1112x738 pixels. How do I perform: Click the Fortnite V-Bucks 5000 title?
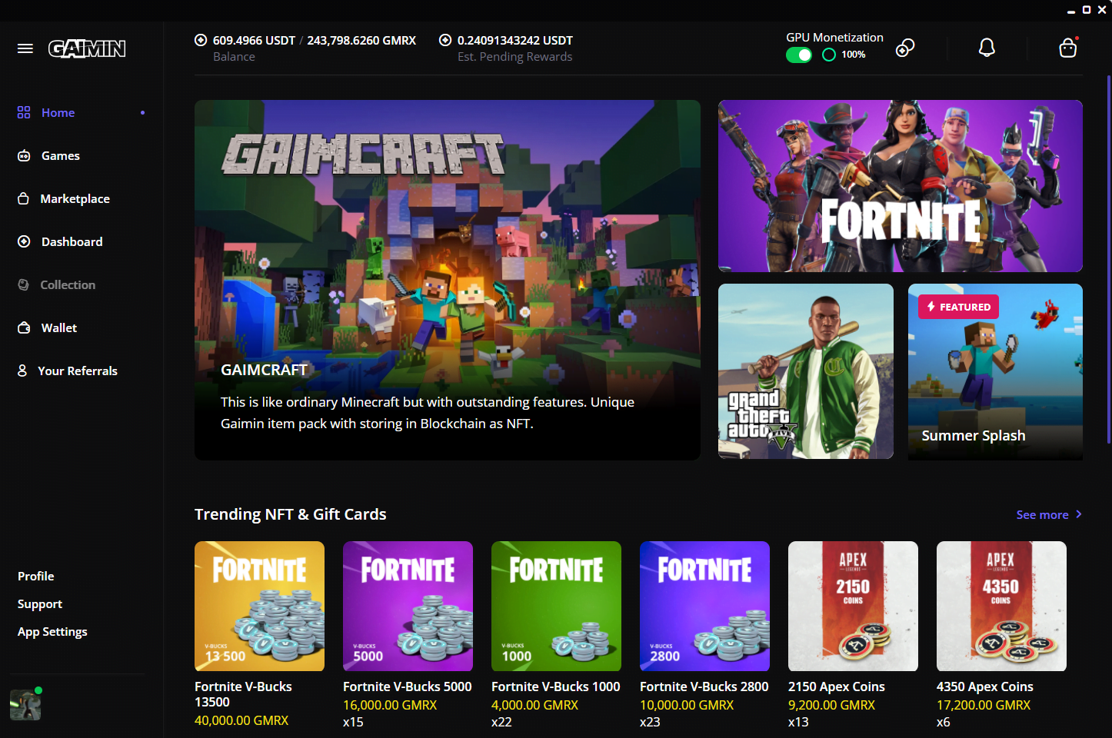(408, 686)
